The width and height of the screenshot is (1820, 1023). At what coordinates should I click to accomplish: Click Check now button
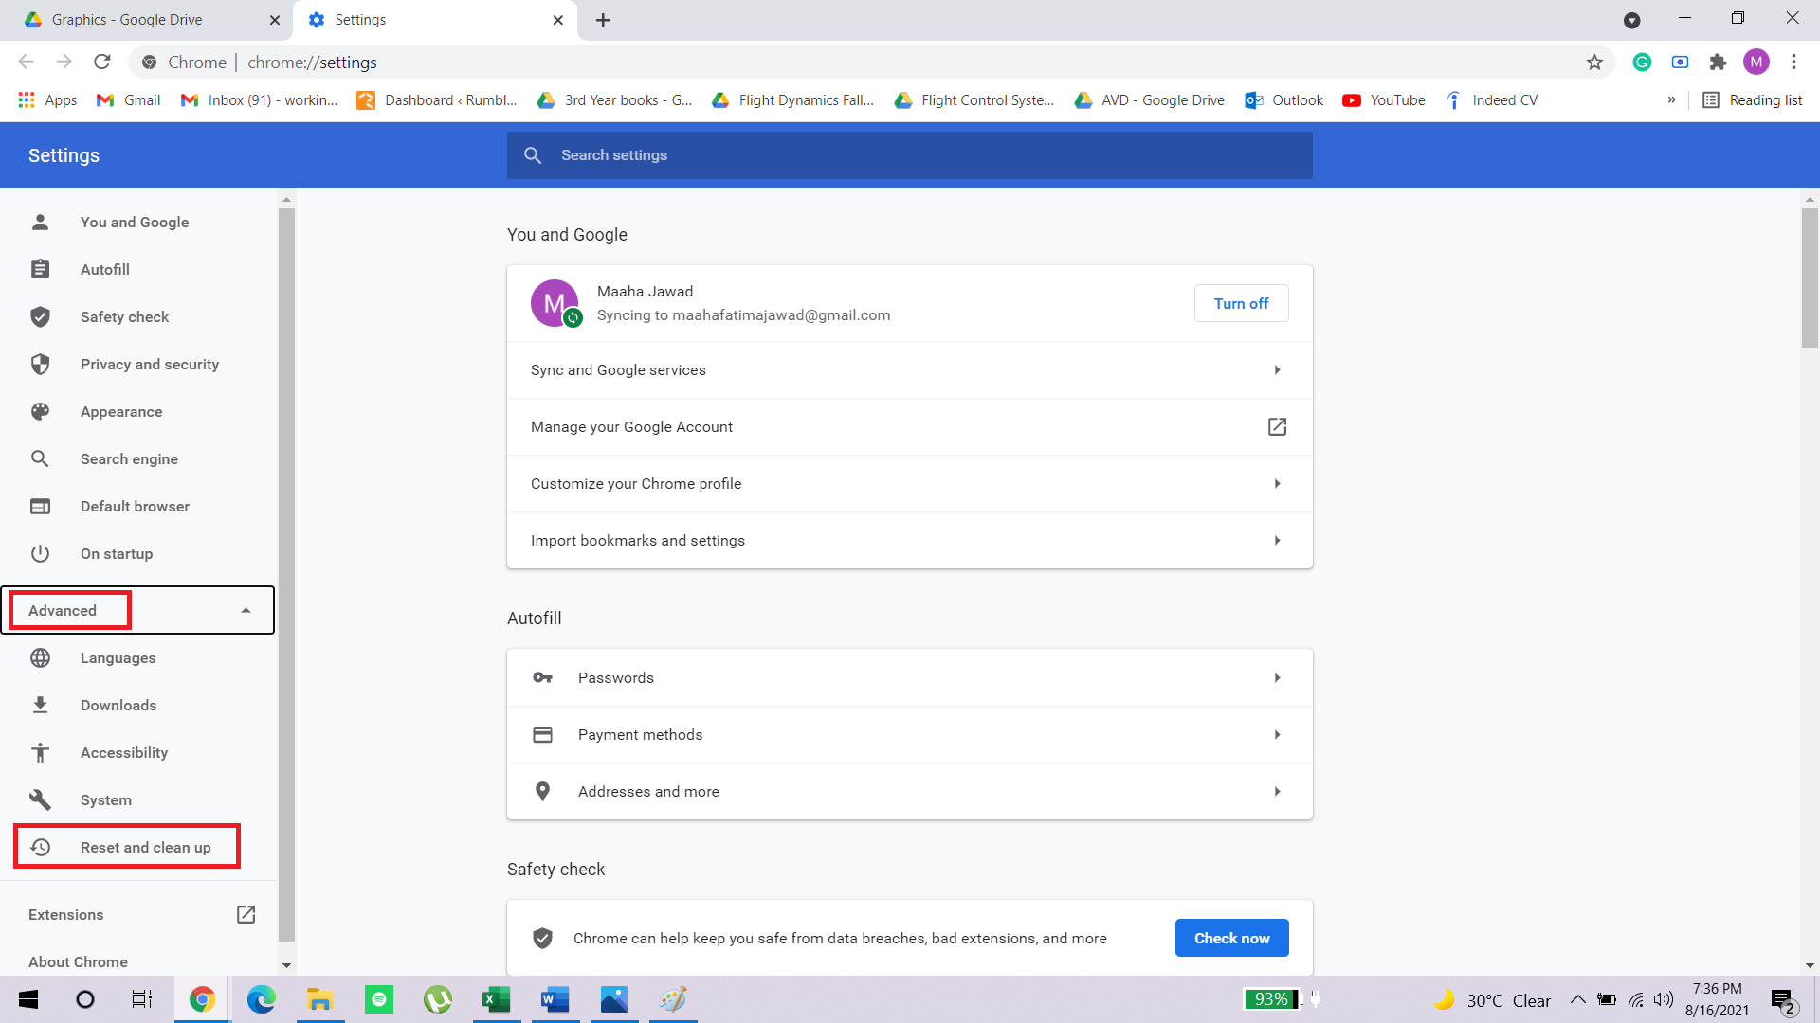pyautogui.click(x=1231, y=938)
